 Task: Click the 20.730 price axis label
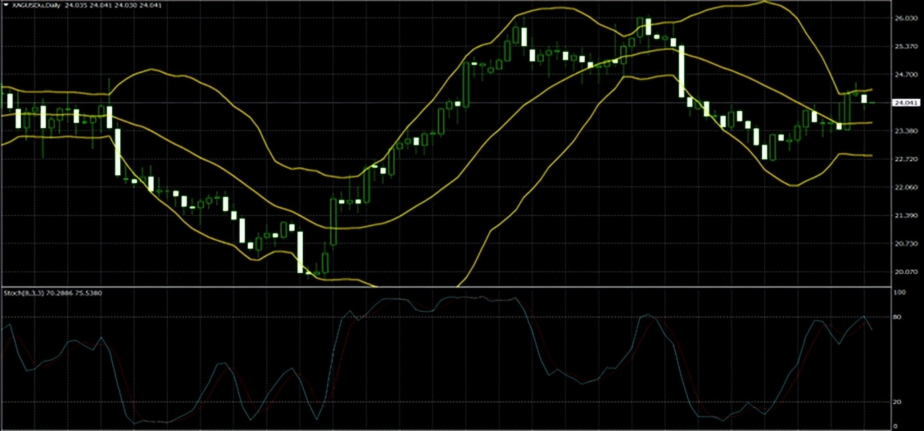pyautogui.click(x=906, y=244)
